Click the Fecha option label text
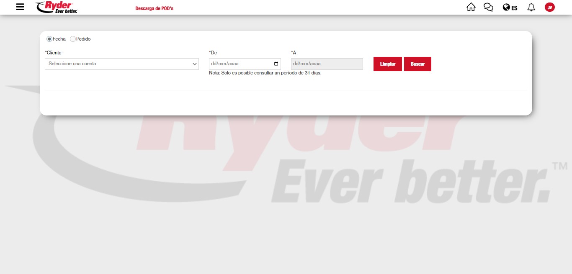 59,39
